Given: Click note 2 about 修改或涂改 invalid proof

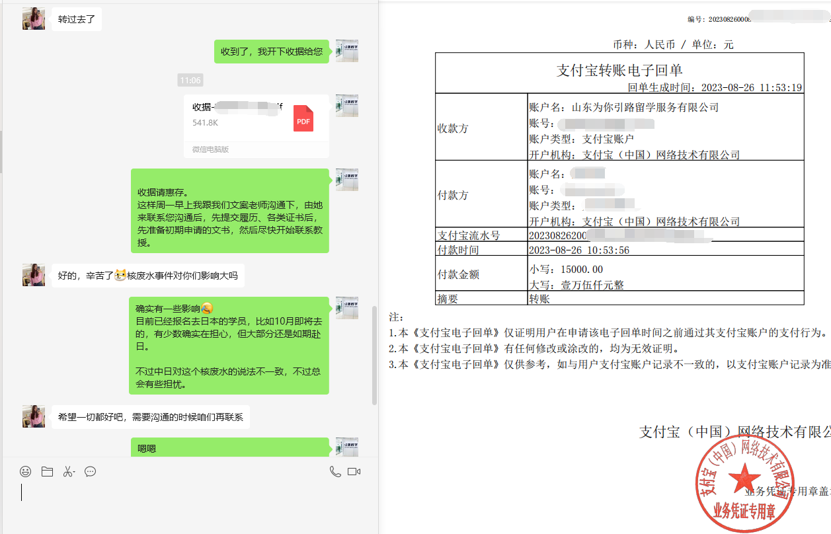Looking at the screenshot, I should pos(534,348).
